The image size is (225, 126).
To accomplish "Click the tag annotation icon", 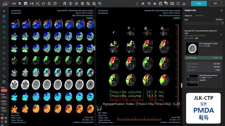I will [100, 4].
